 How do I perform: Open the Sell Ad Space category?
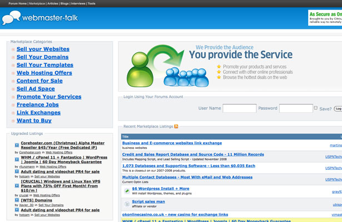pyautogui.click(x=36, y=89)
